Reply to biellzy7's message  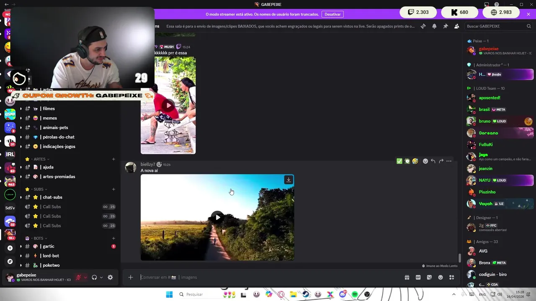433,161
